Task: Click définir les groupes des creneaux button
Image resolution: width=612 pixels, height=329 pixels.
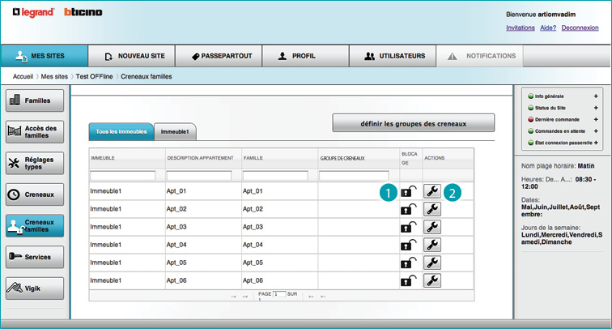Action: (x=413, y=123)
